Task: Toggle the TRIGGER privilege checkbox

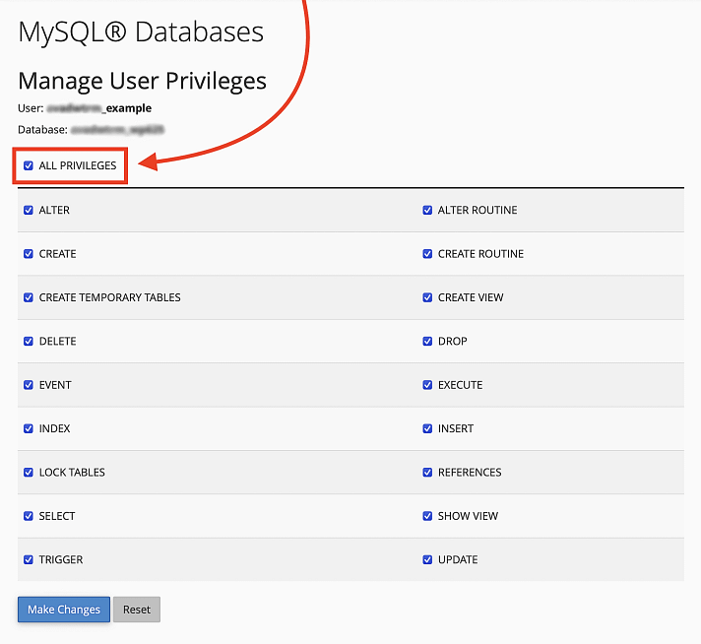Action: (x=29, y=559)
